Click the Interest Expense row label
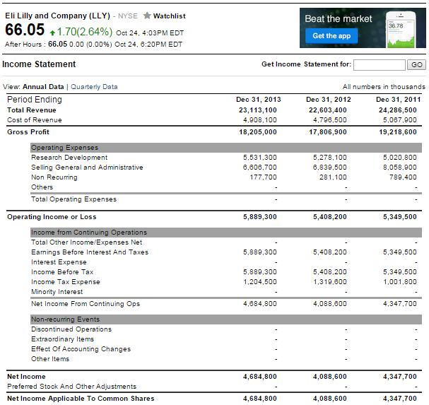Viewport: 429px width, 405px height. tap(59, 262)
